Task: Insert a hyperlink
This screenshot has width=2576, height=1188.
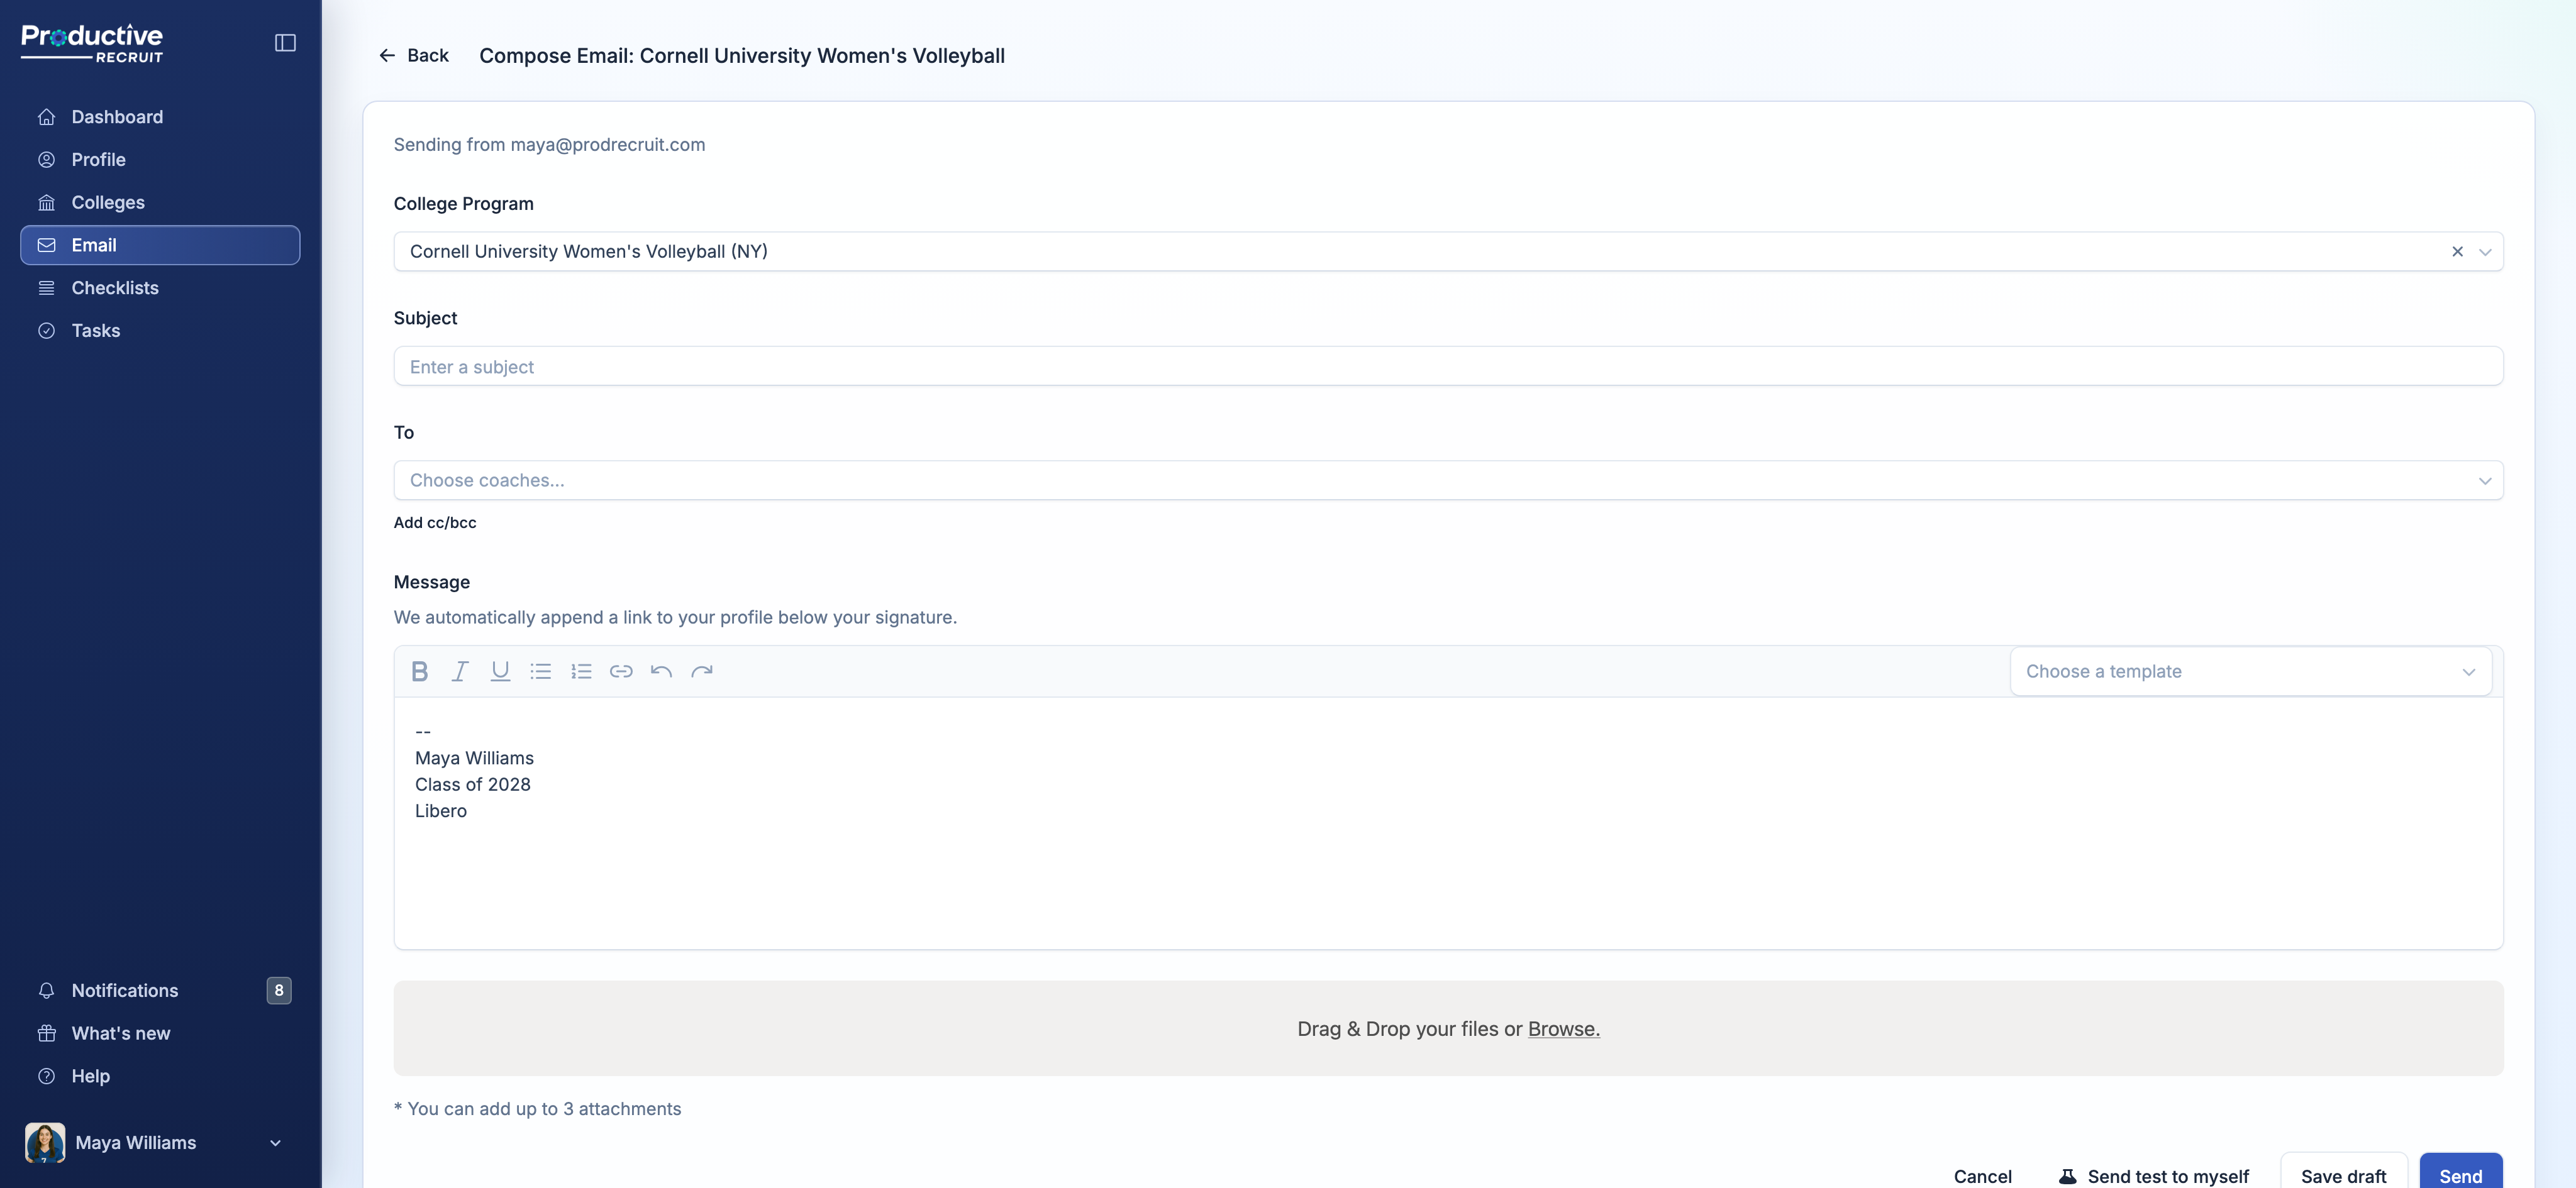Action: 621,671
